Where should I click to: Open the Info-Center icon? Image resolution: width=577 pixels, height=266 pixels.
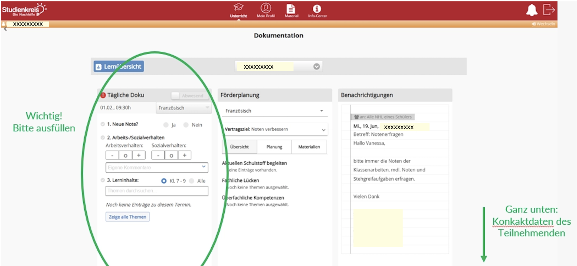coord(317,9)
